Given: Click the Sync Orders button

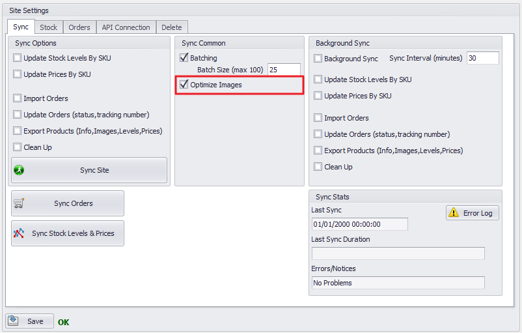Looking at the screenshot, I should [x=68, y=203].
